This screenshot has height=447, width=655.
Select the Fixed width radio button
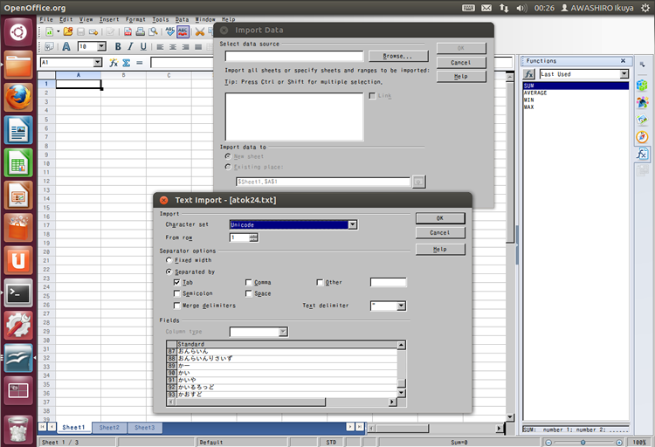click(169, 260)
